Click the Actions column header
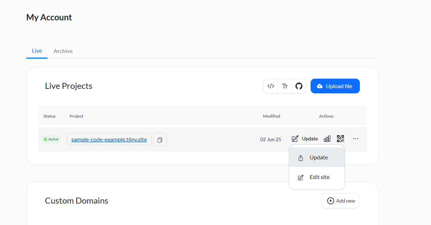The height and width of the screenshot is (225, 431). tap(326, 116)
